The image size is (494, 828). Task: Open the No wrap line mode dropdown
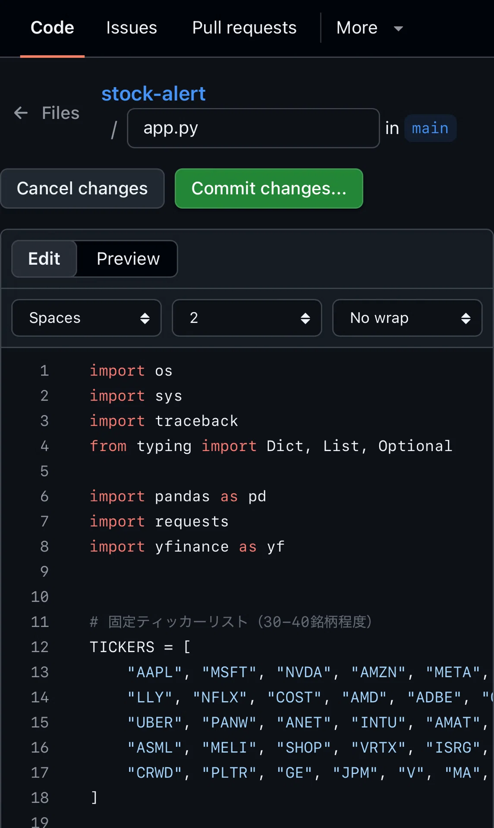(407, 318)
